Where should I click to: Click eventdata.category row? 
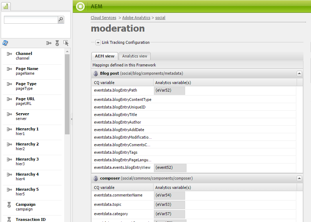pyautogui.click(x=194, y=214)
